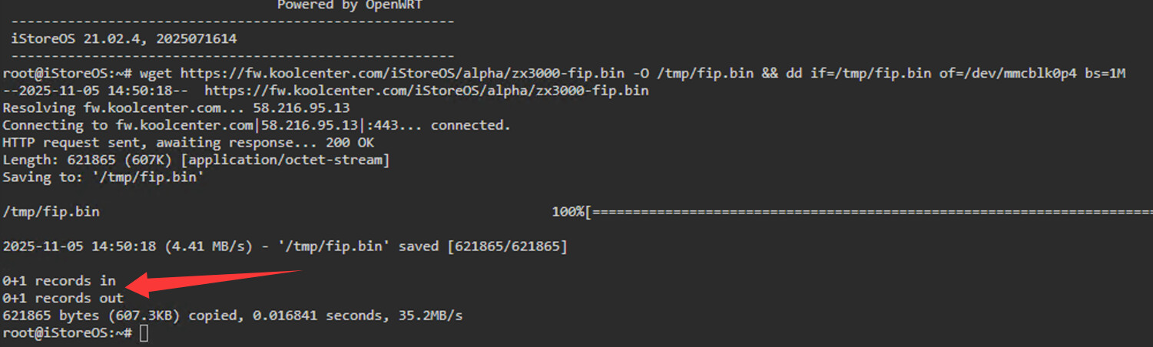Click the "621865 bytes (607.3KB) copied" line
This screenshot has height=347, width=1153.
coord(232,316)
